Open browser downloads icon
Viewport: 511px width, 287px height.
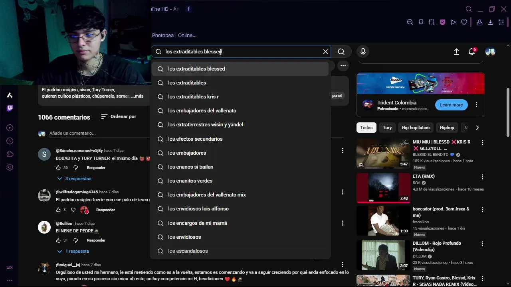coord(490,22)
